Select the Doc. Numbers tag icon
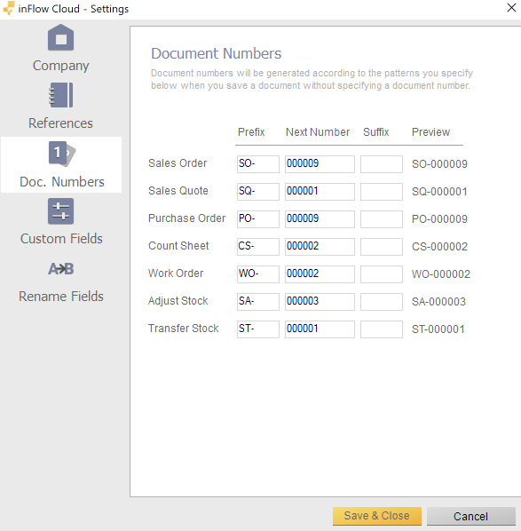 point(62,154)
